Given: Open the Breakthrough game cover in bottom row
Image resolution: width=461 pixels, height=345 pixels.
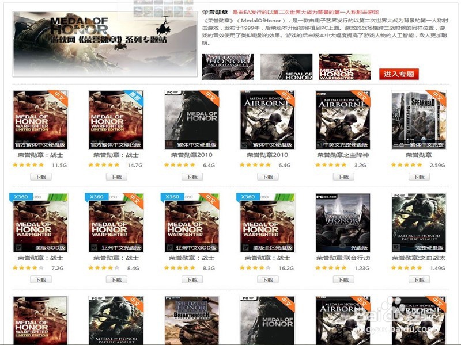Looking at the screenshot, I should tap(192, 320).
